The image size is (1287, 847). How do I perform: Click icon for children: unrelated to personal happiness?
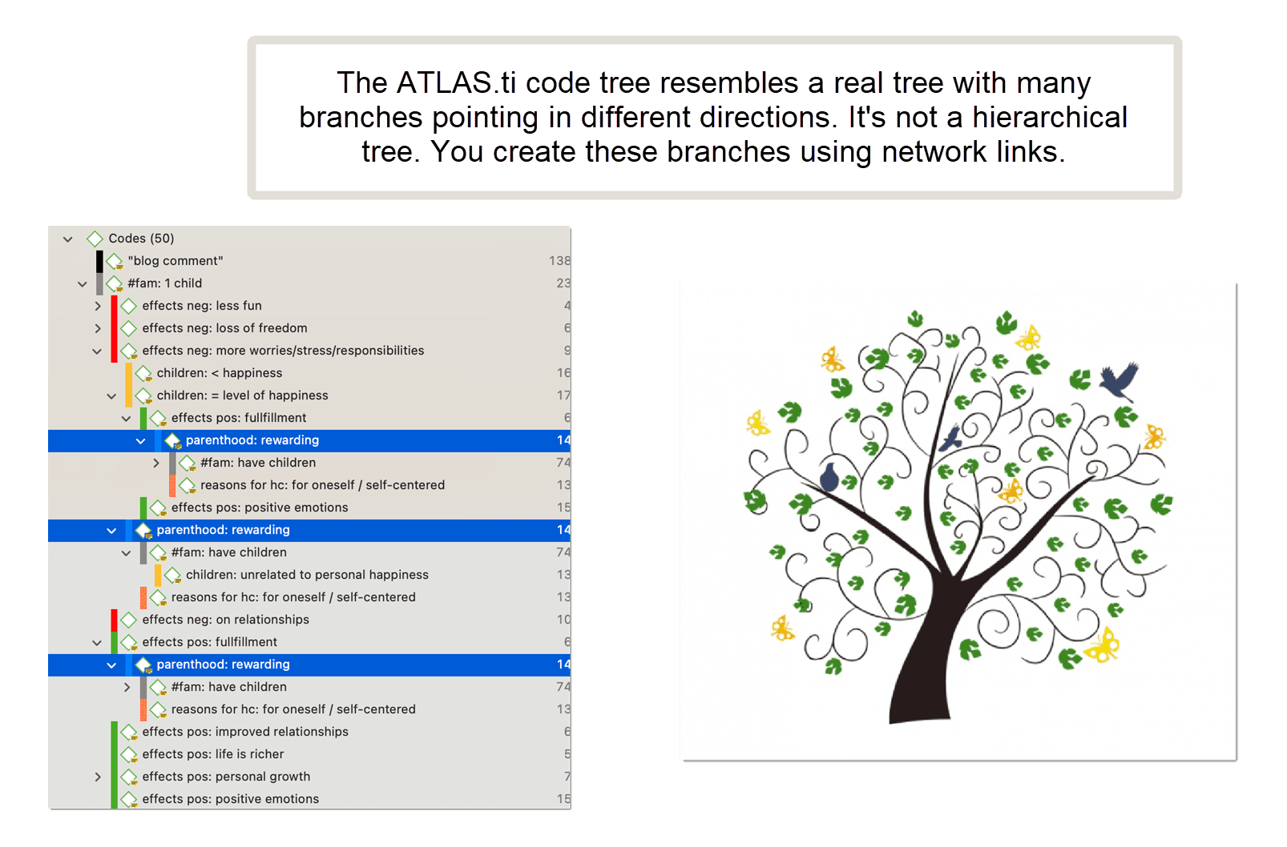click(172, 575)
